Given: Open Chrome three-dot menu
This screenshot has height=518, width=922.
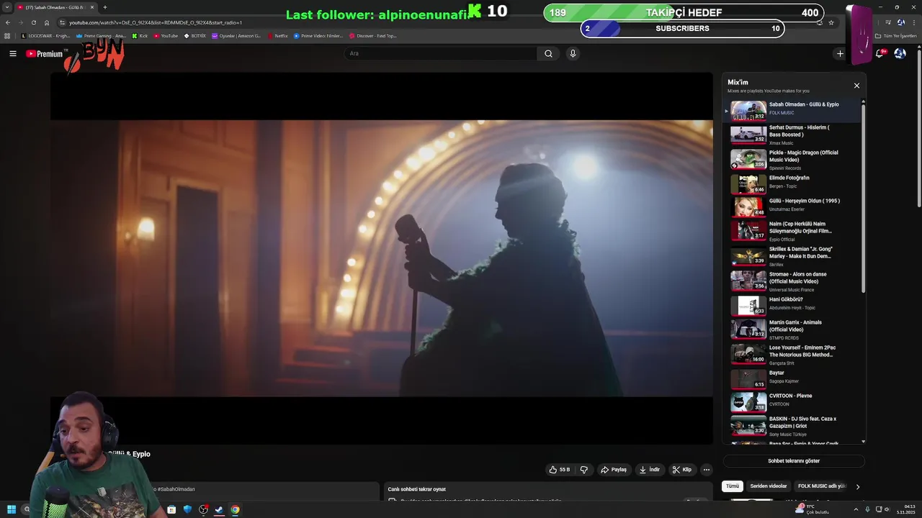Looking at the screenshot, I should coord(913,22).
